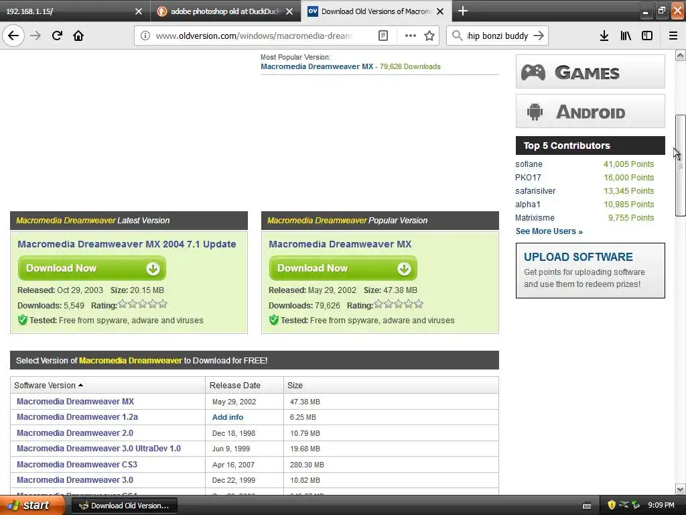Viewport: 686px width, 515px height.
Task: Click Add info for Dreamweaver 1.2a
Action: (x=228, y=417)
